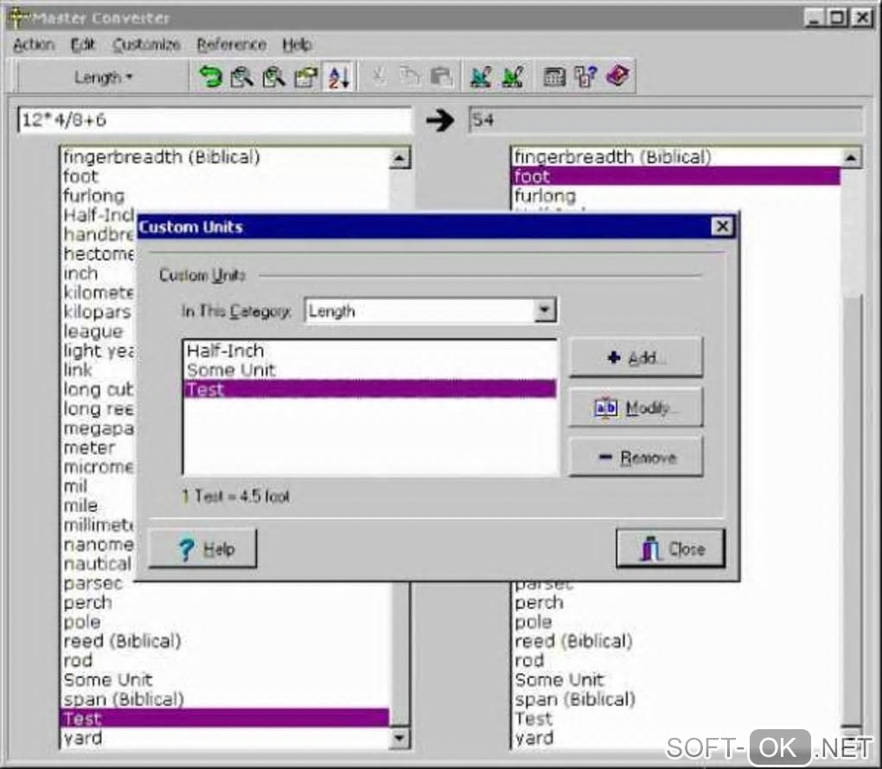Click the Add button in Custom Units
Image resolution: width=882 pixels, height=769 pixels.
click(x=636, y=357)
